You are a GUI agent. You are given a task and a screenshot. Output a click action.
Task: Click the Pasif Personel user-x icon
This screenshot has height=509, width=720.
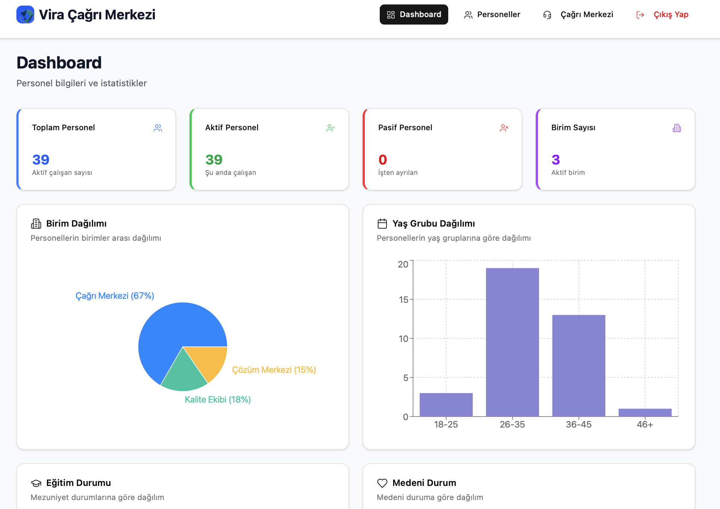[x=504, y=128]
